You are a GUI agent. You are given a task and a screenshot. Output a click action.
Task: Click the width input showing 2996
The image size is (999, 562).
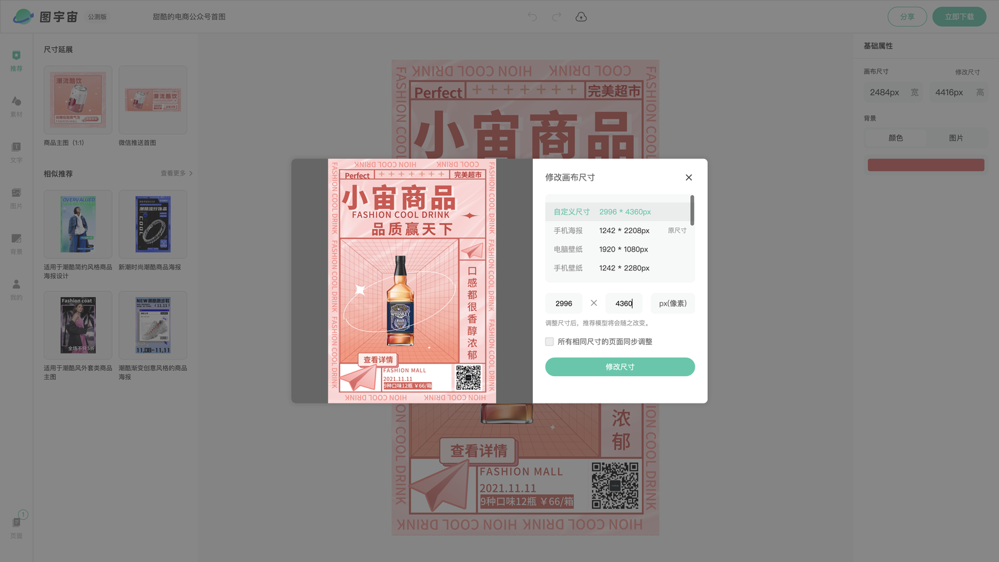[564, 304]
